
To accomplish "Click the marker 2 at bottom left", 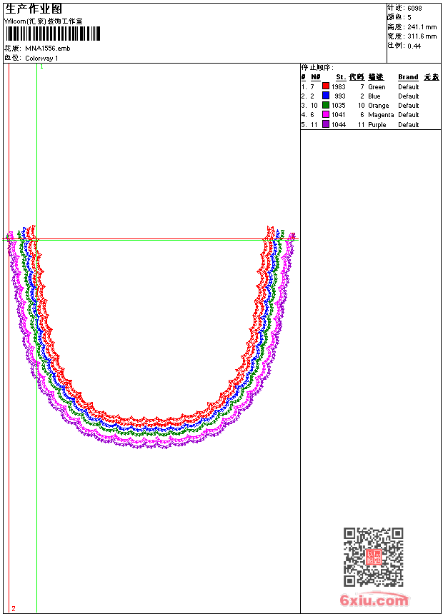I will (x=13, y=608).
